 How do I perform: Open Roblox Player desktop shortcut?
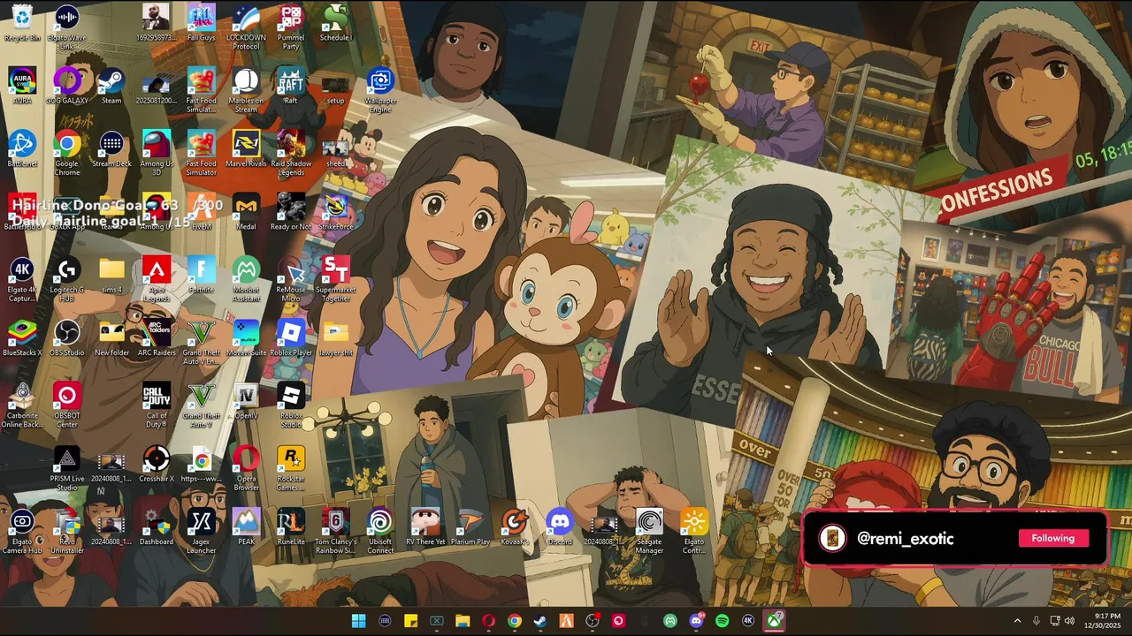(291, 339)
